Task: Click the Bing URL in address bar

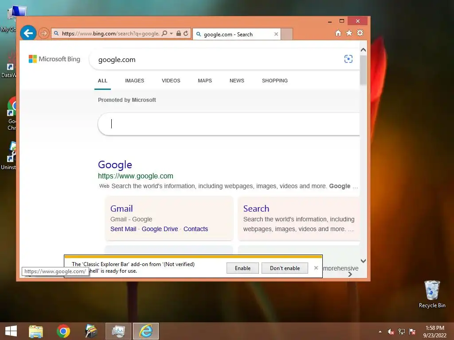Action: click(110, 34)
